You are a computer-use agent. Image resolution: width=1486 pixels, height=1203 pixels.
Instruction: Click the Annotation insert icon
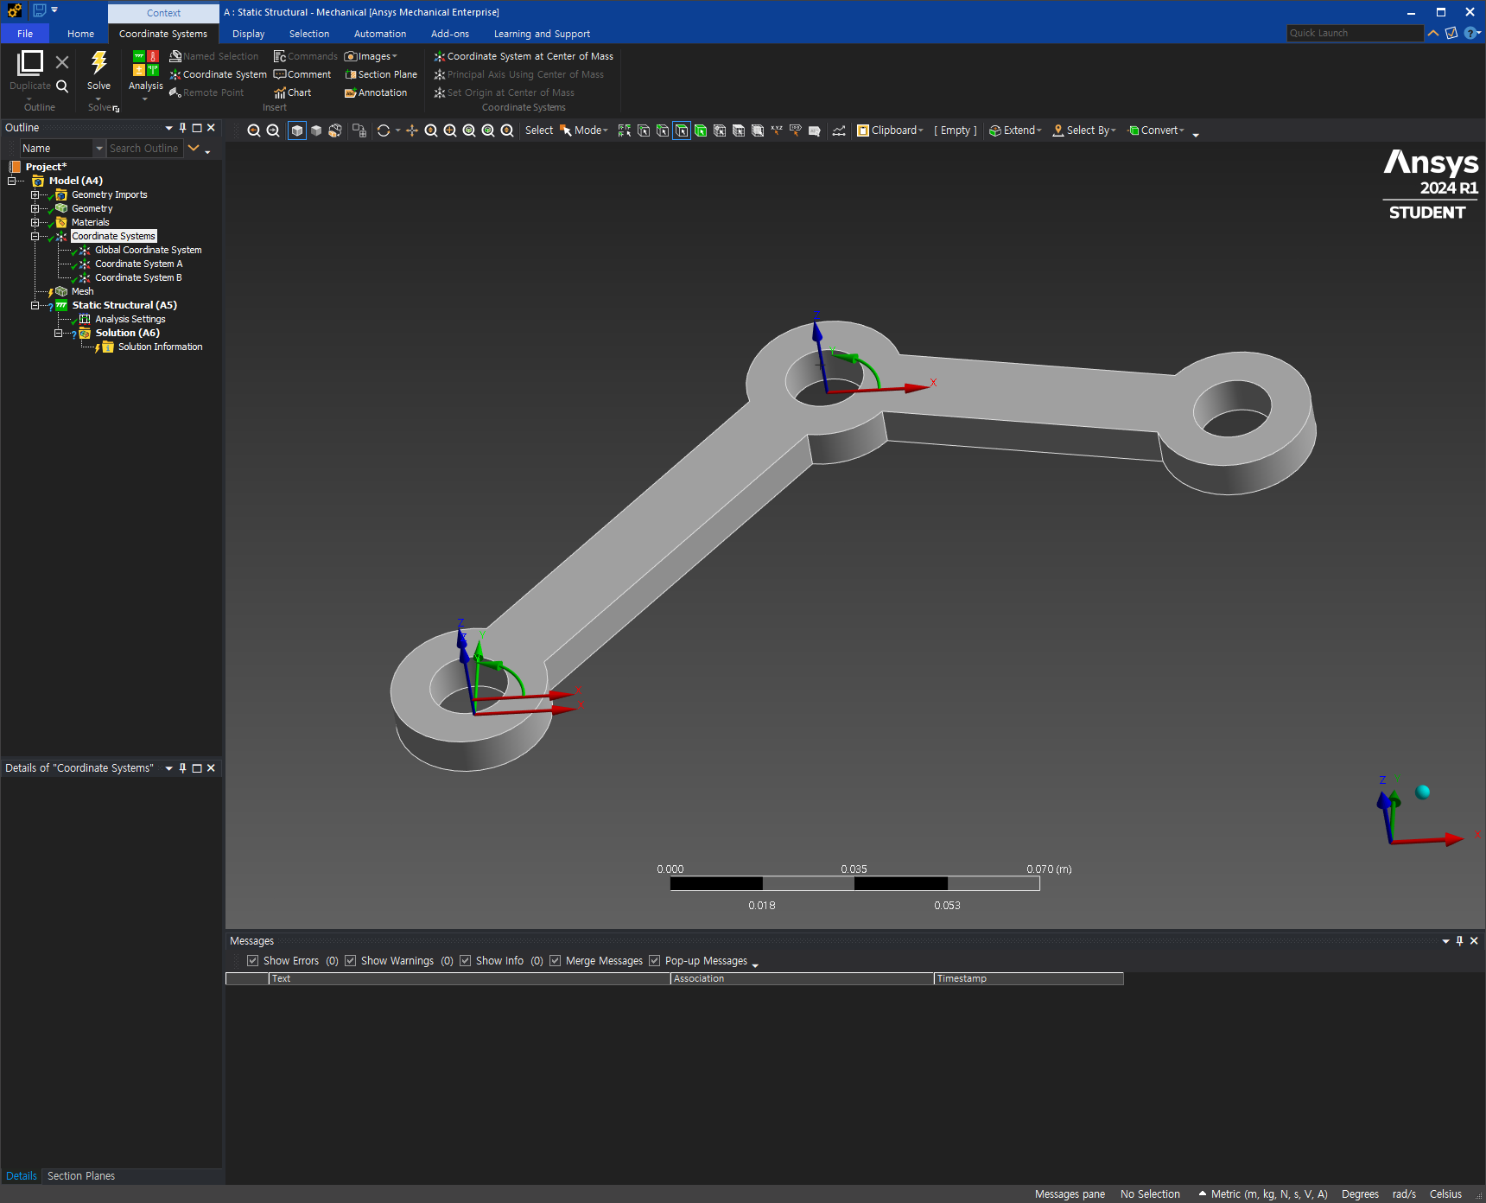point(376,92)
